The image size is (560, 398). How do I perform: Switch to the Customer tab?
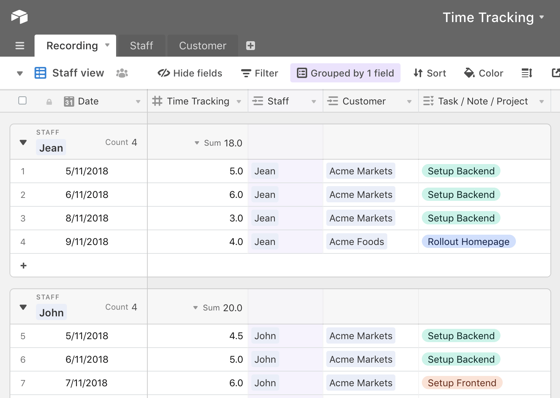[x=202, y=45]
